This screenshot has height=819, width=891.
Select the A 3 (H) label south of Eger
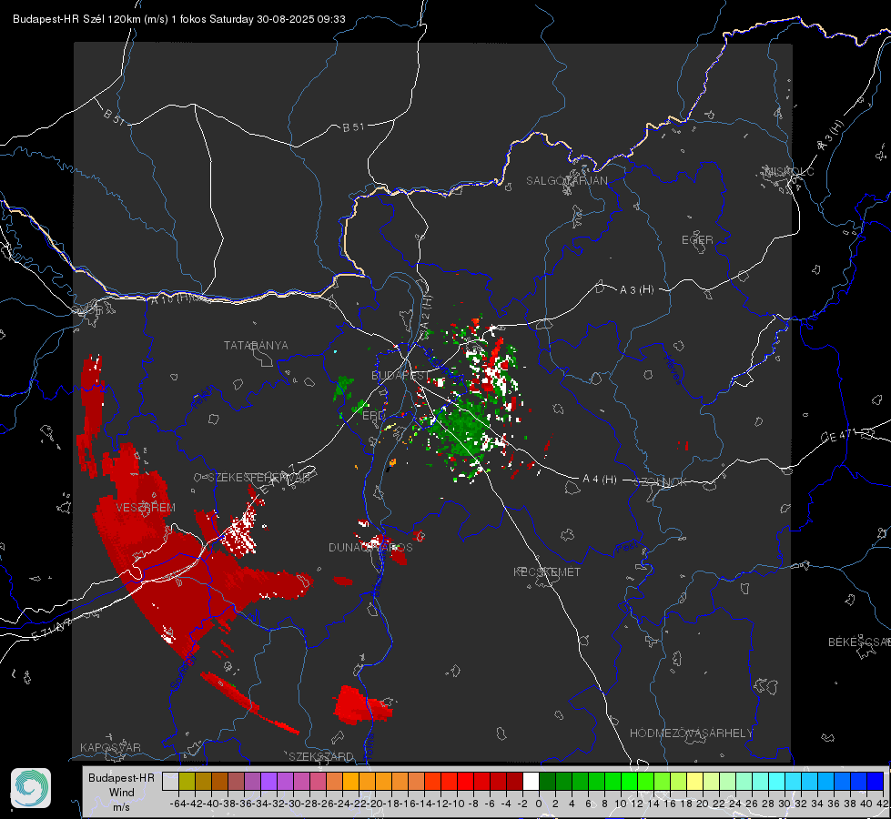pyautogui.click(x=636, y=290)
